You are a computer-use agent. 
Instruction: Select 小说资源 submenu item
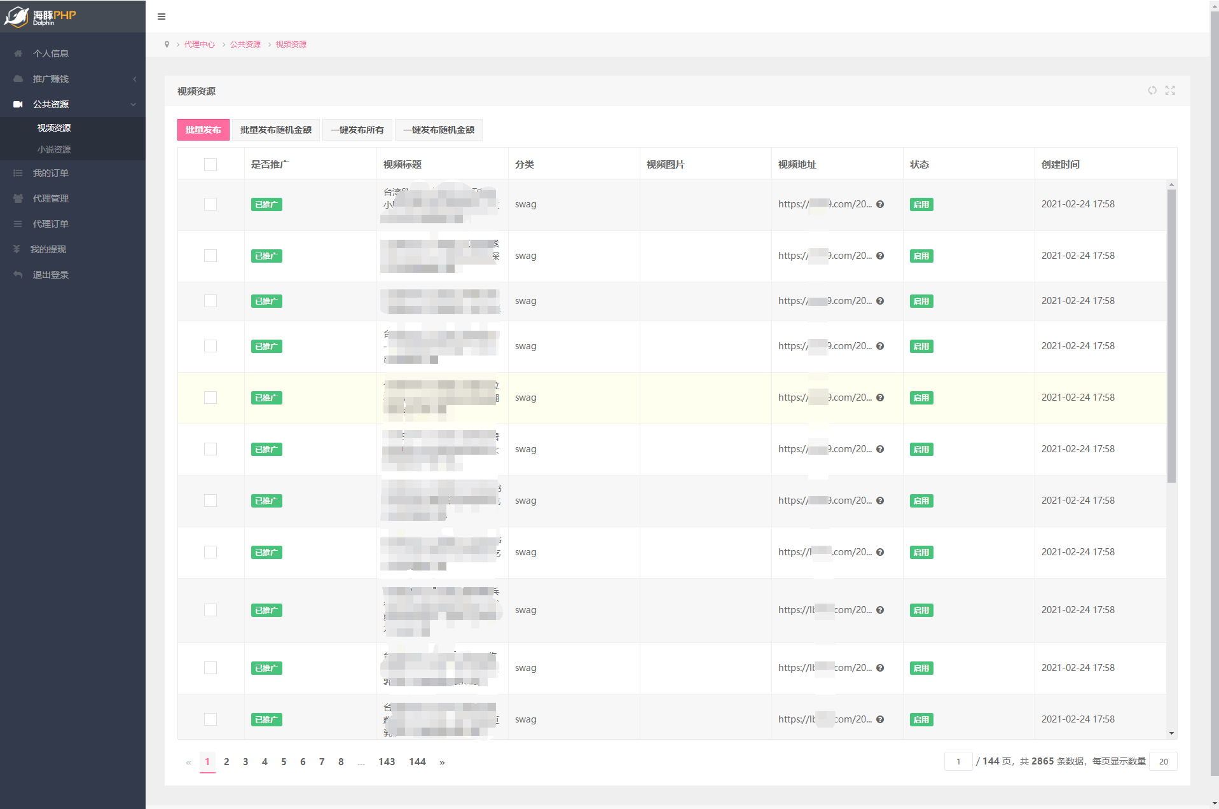(x=54, y=149)
